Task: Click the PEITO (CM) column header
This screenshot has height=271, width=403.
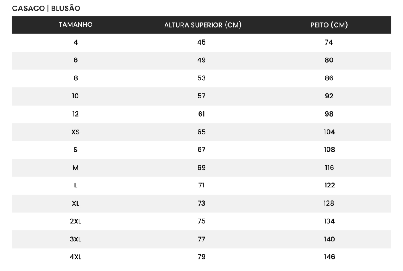Action: point(329,25)
